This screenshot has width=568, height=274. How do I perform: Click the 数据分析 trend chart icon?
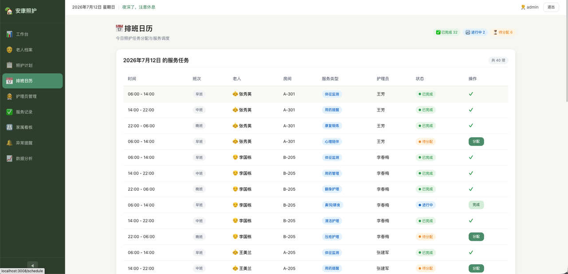[9, 158]
